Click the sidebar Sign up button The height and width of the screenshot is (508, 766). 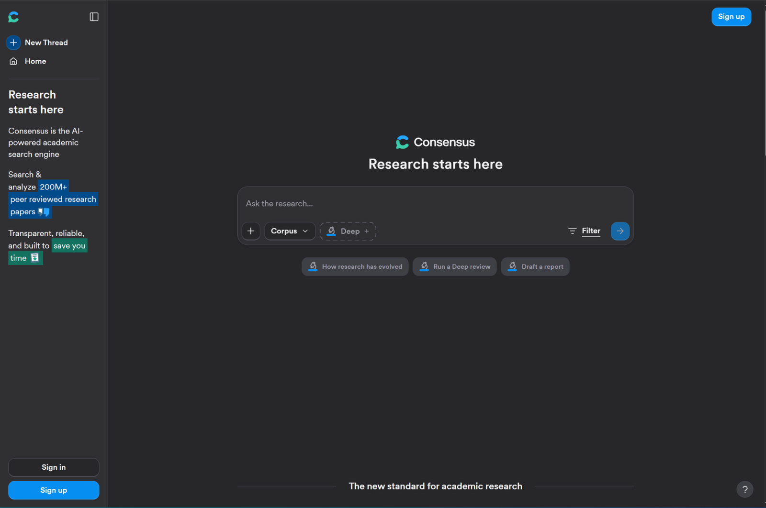coord(54,490)
